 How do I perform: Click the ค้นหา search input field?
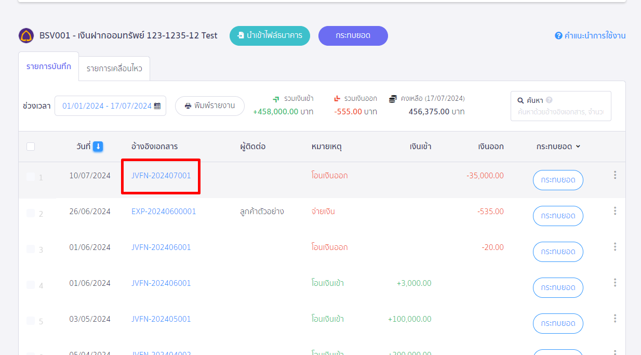[x=561, y=112]
